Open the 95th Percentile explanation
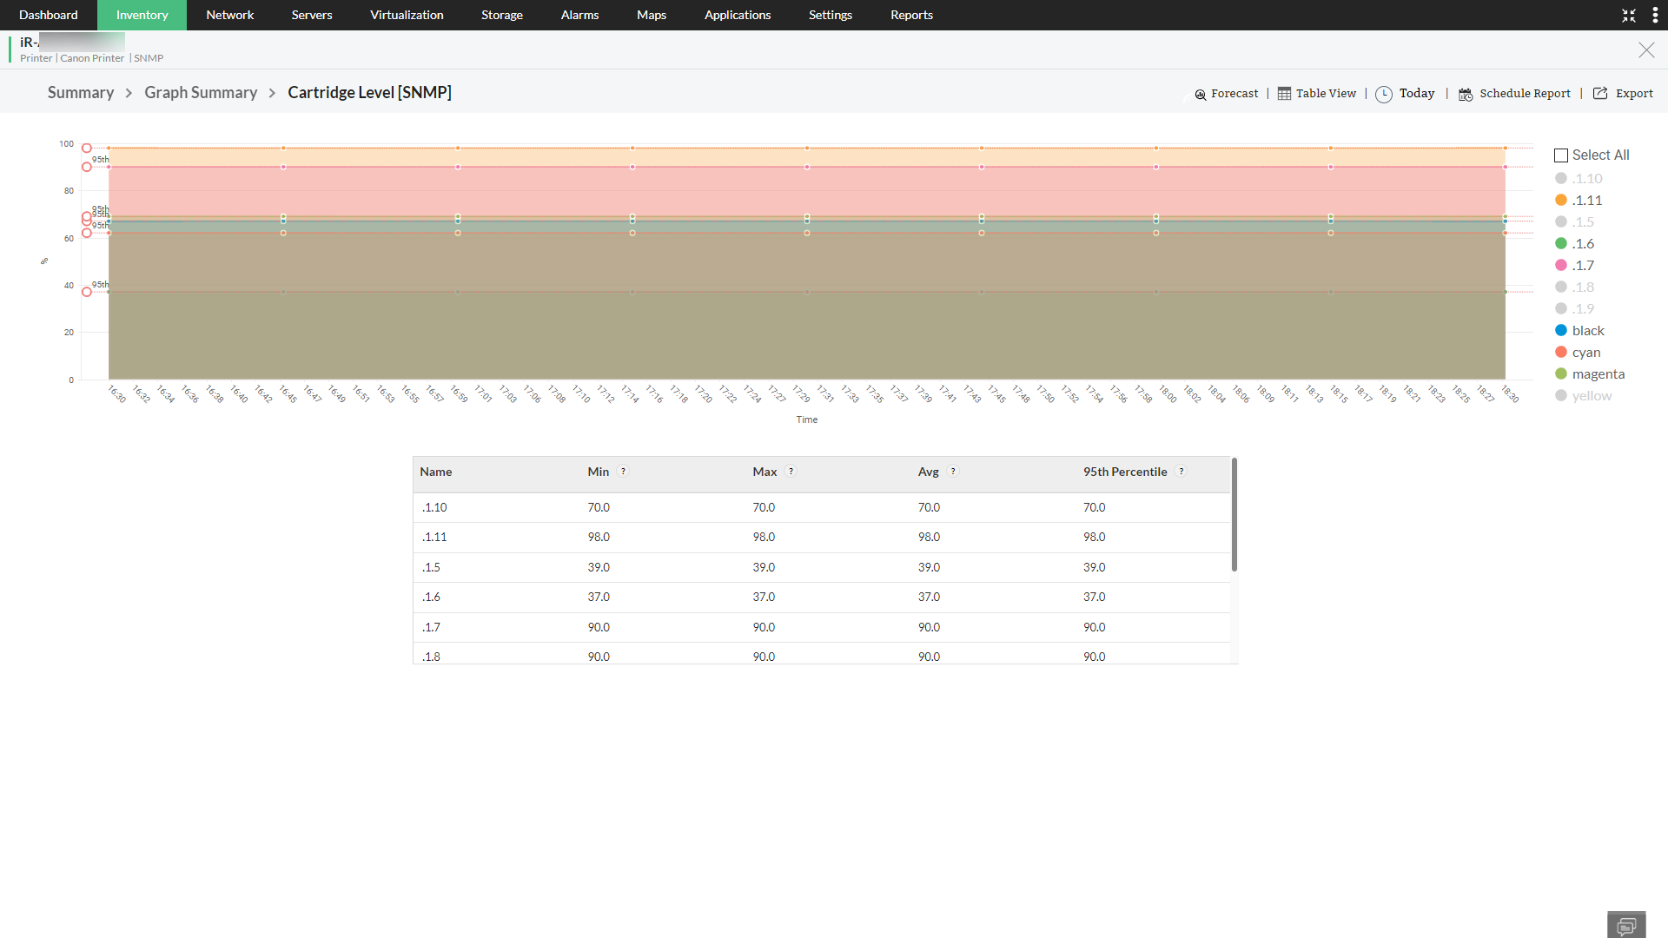 click(1181, 472)
